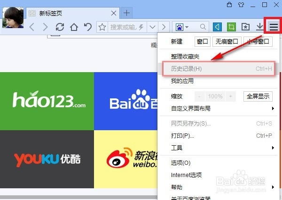282x200 pixels.
Task: Start screenshot with green crop icon
Action: pyautogui.click(x=231, y=27)
